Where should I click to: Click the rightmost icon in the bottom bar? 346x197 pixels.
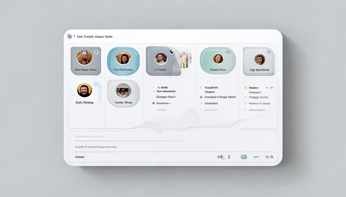click(272, 157)
